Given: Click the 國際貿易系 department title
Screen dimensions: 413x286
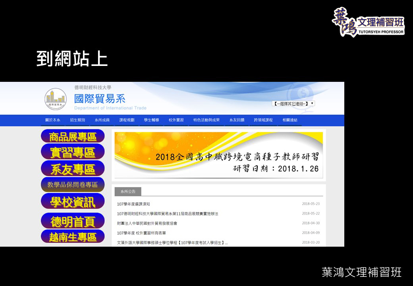Looking at the screenshot, I should click(x=100, y=99).
